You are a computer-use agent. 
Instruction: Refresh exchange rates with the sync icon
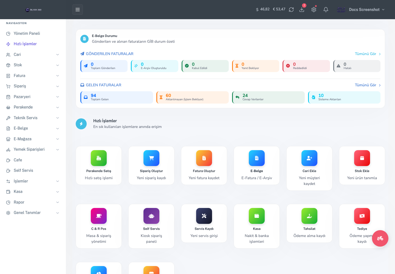[x=291, y=10]
